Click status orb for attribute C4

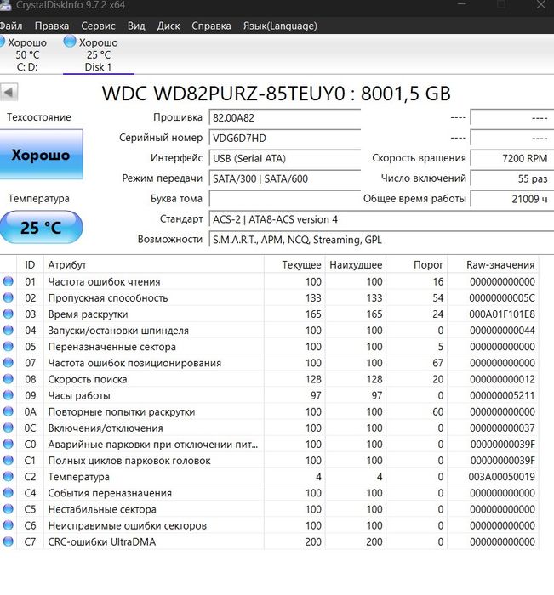(8, 493)
